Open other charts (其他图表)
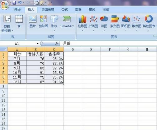Viewport: 157px width, 130px height. (149, 23)
